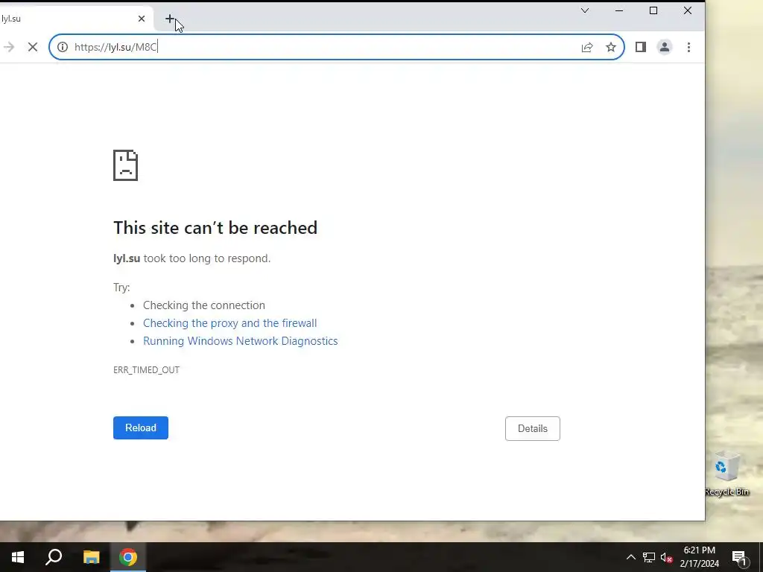
Task: Open Windows taskbar search
Action: coord(54,557)
